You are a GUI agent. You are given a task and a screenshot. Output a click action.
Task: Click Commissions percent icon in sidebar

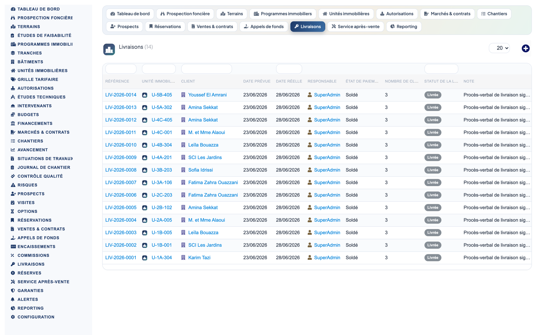tap(13, 255)
